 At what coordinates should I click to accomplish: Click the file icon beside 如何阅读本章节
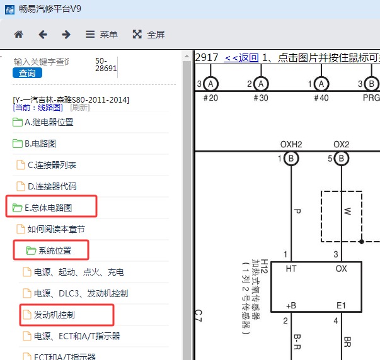coord(21,229)
